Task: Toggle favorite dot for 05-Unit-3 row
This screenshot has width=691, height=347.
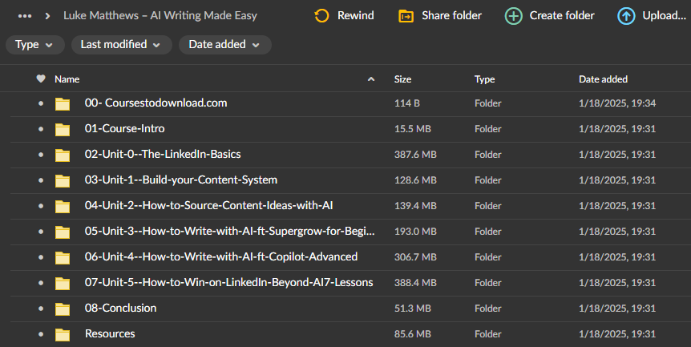Action: [x=41, y=231]
